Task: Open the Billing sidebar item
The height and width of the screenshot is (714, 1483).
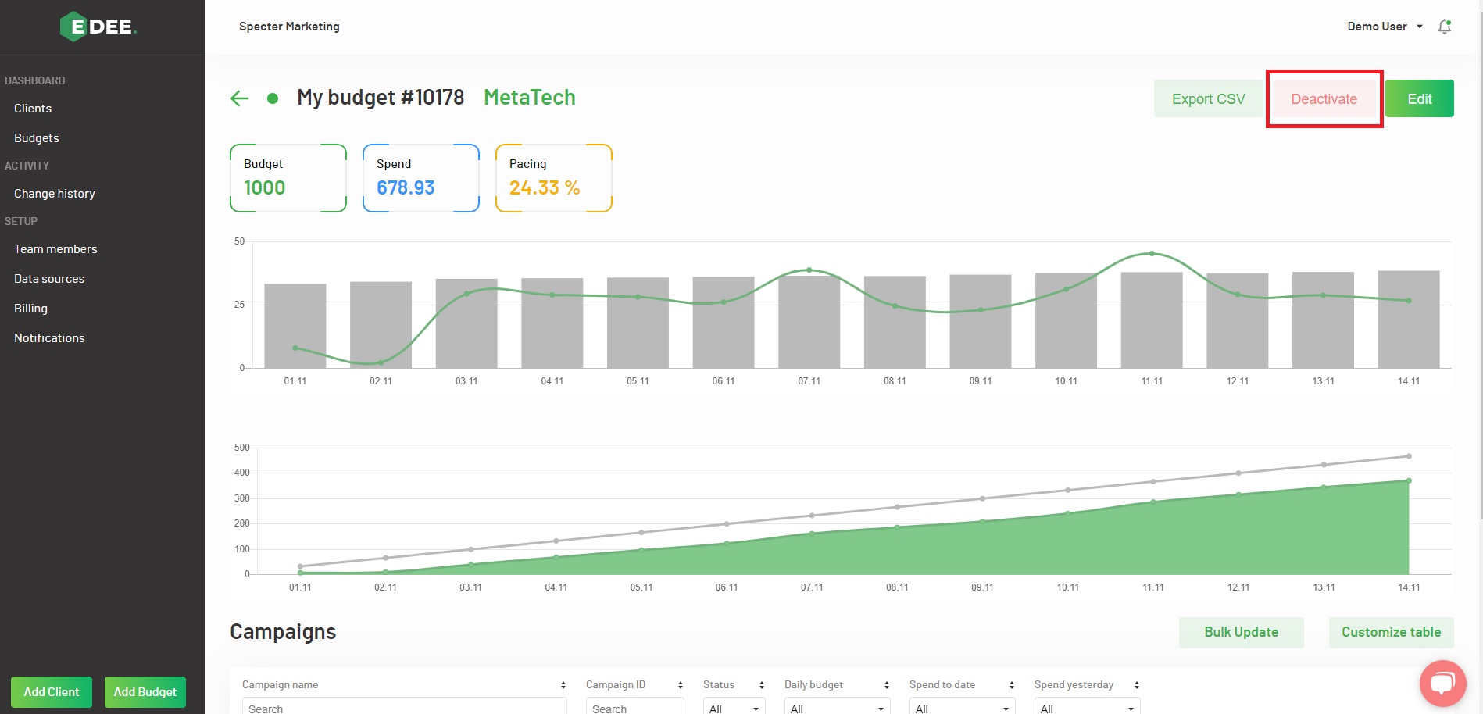Action: click(30, 309)
